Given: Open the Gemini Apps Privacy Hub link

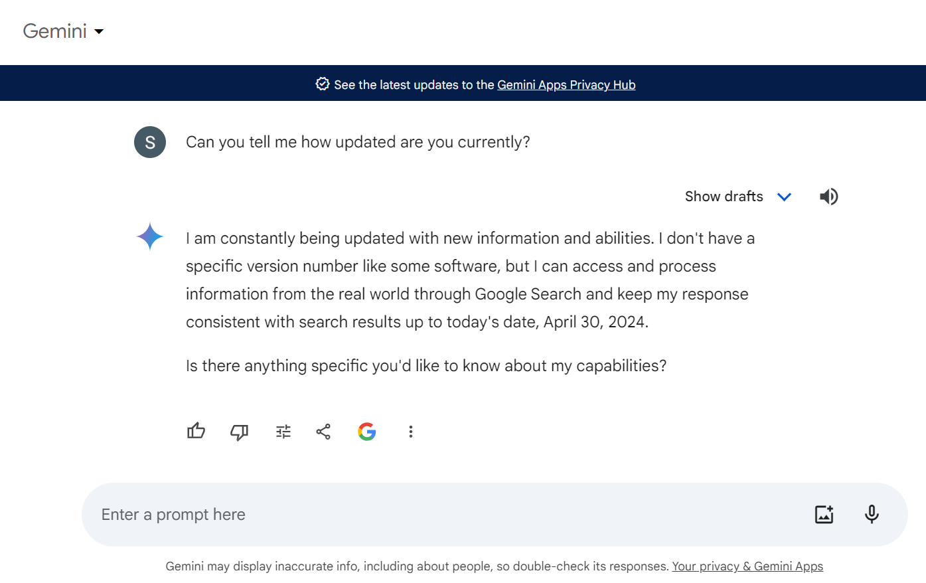Looking at the screenshot, I should [566, 85].
